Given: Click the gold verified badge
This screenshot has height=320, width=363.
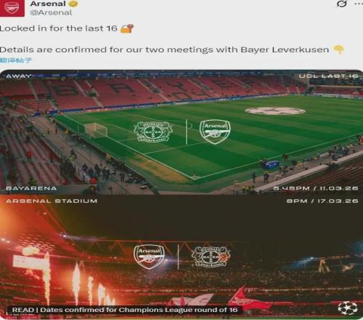Looking at the screenshot, I should (73, 4).
